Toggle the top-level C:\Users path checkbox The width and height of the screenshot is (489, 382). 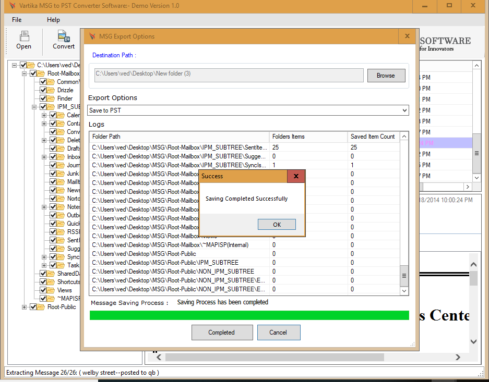click(x=23, y=65)
